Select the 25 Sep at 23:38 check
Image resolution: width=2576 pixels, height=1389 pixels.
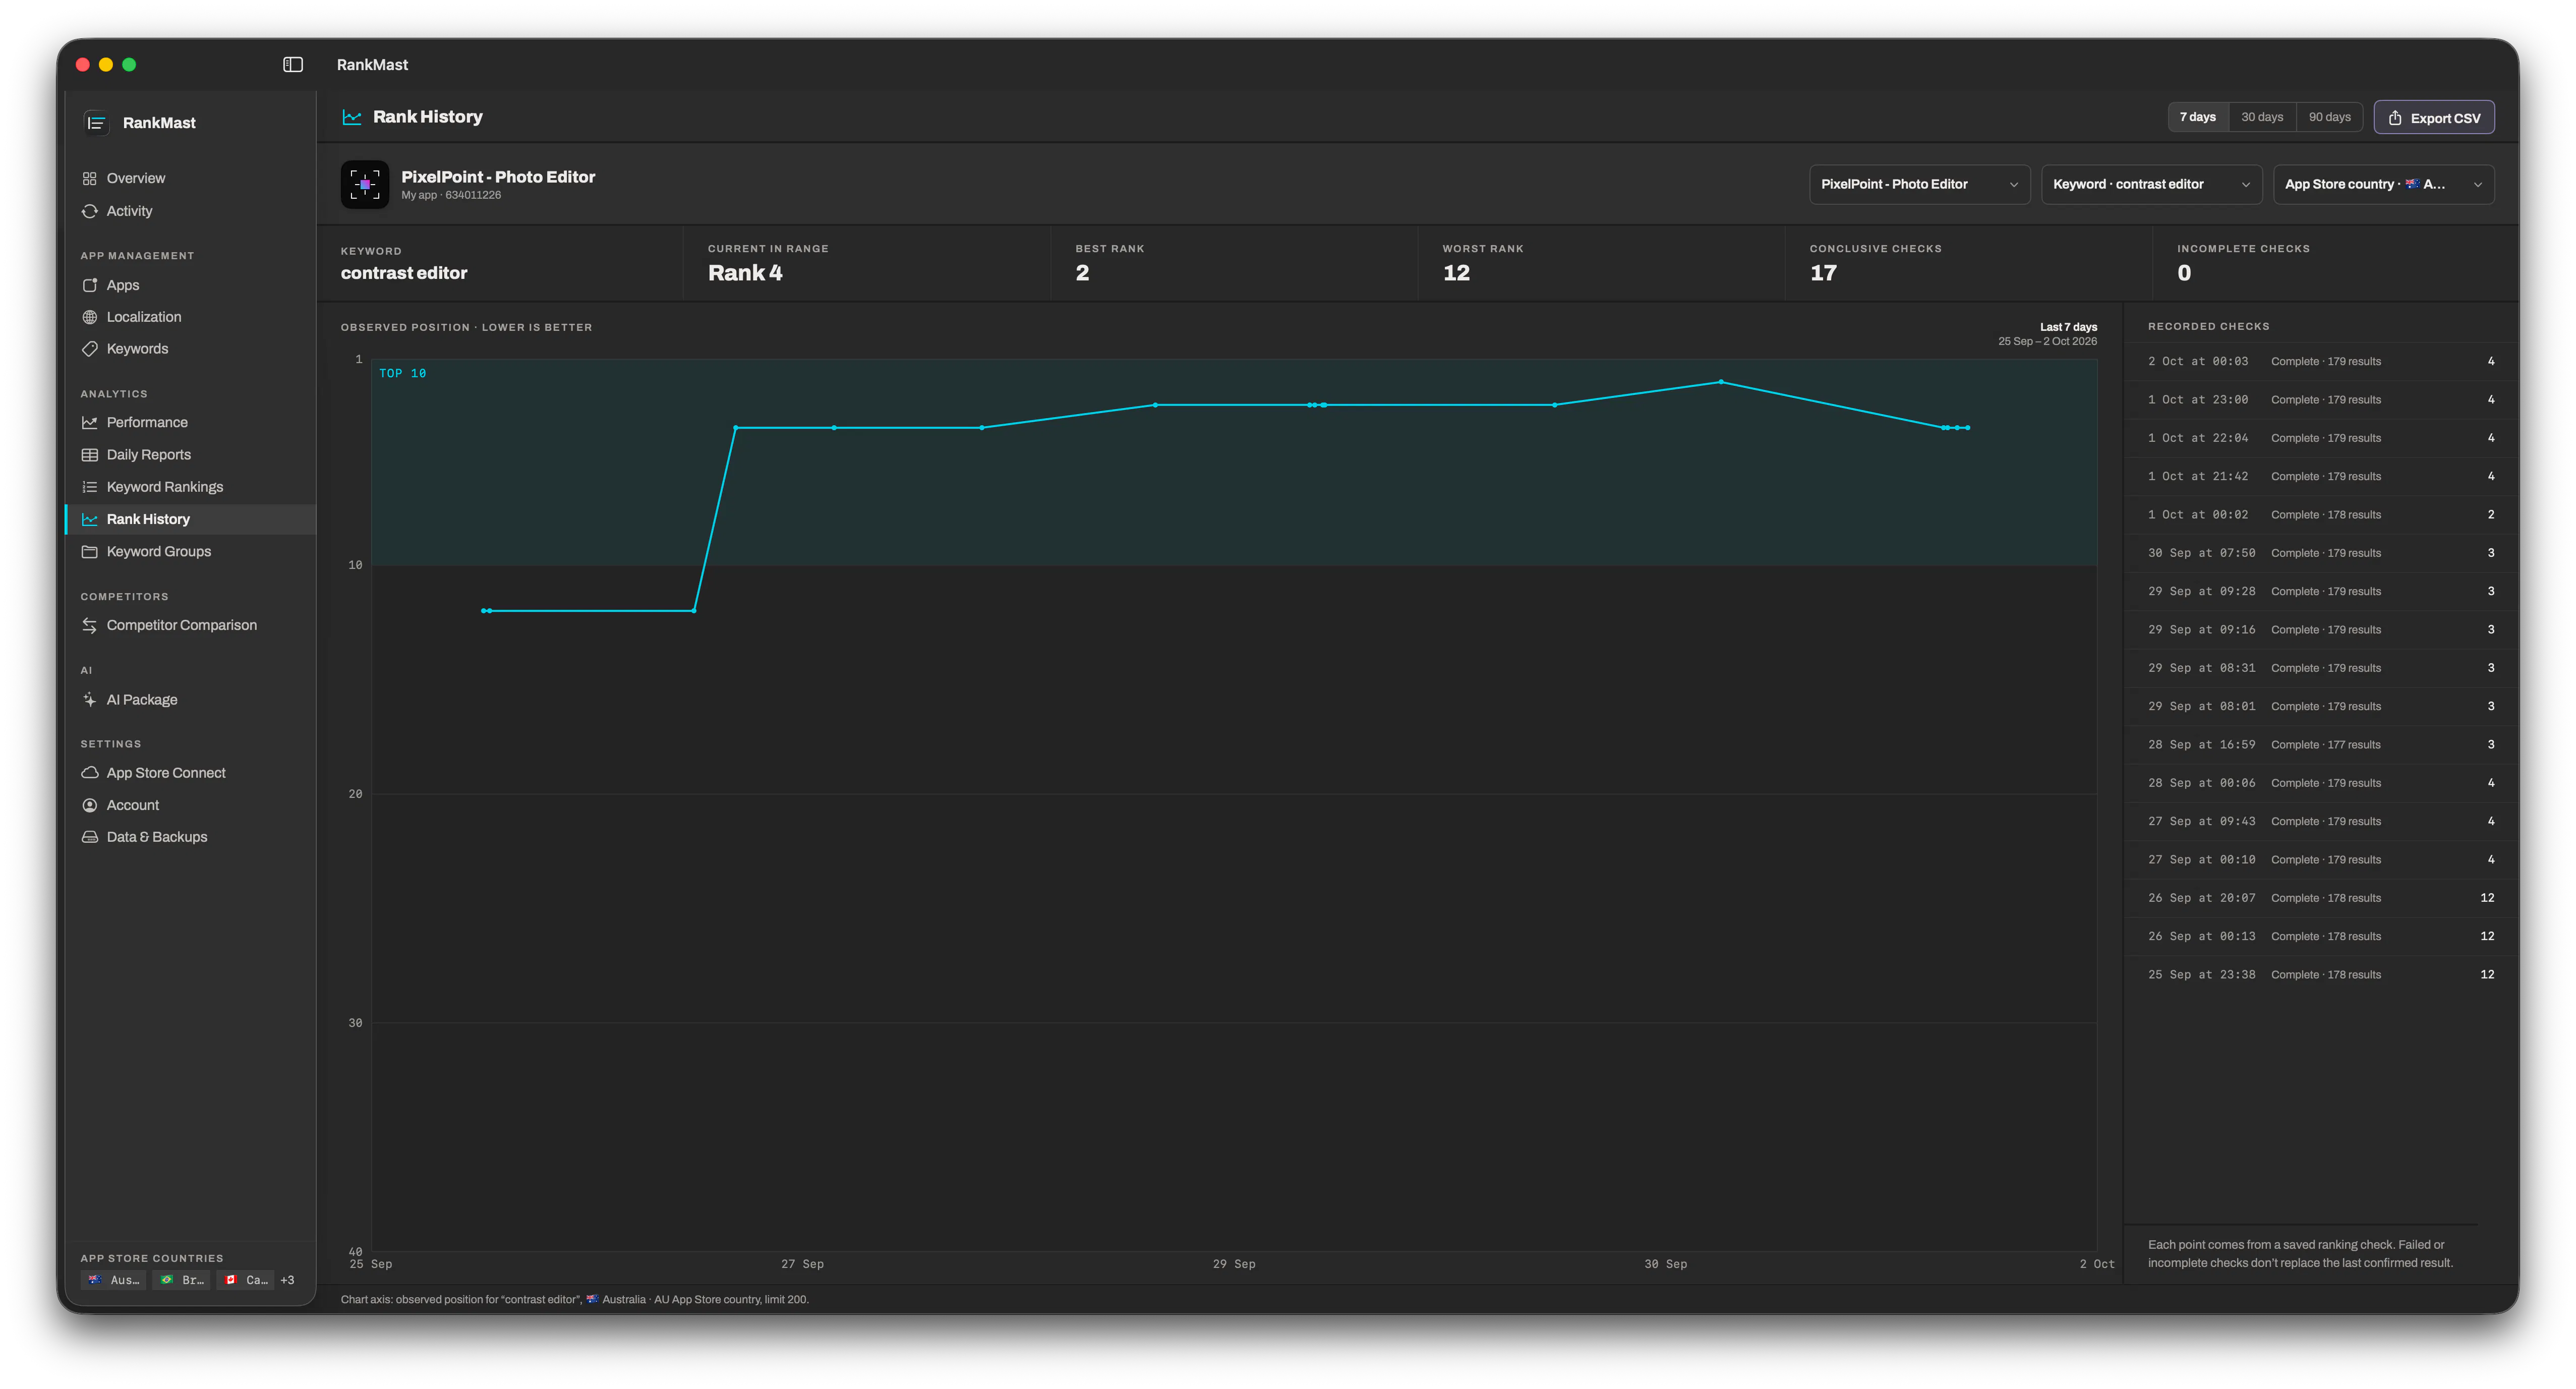coord(2320,975)
